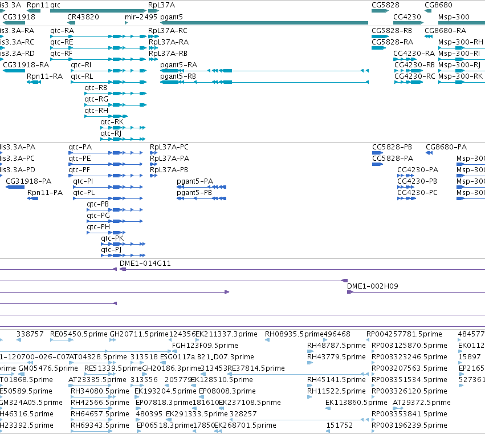Open the CG31918-PA protein label
Viewport: 485px width, 434px height.
tap(28, 181)
